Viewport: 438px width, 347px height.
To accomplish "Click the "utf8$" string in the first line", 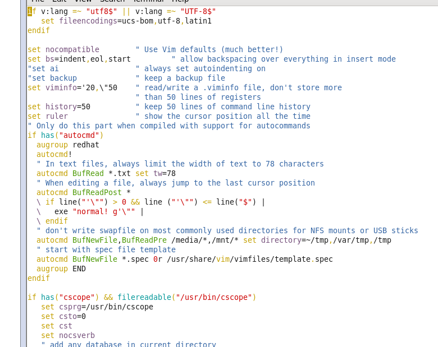I will (102, 12).
